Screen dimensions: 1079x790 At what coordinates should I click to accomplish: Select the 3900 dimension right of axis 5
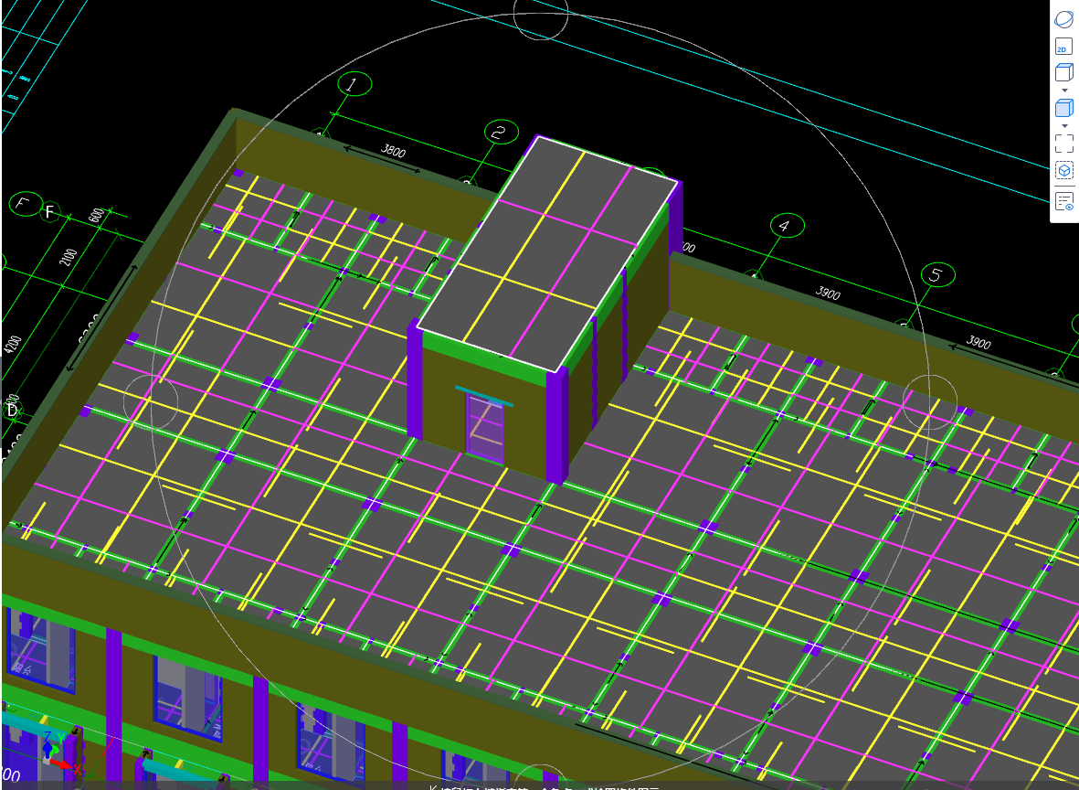978,342
